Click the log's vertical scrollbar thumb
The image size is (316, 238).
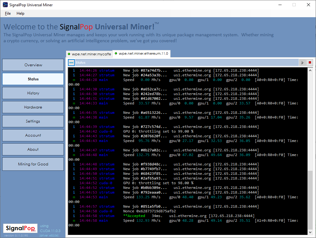click(x=310, y=200)
